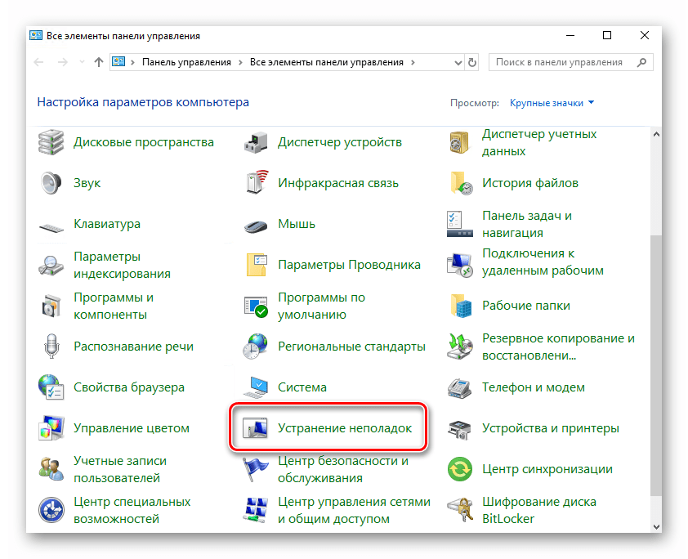Screen dimensions: 688x559
Task: Click the Инфракрасная связь icon
Action: tap(257, 182)
